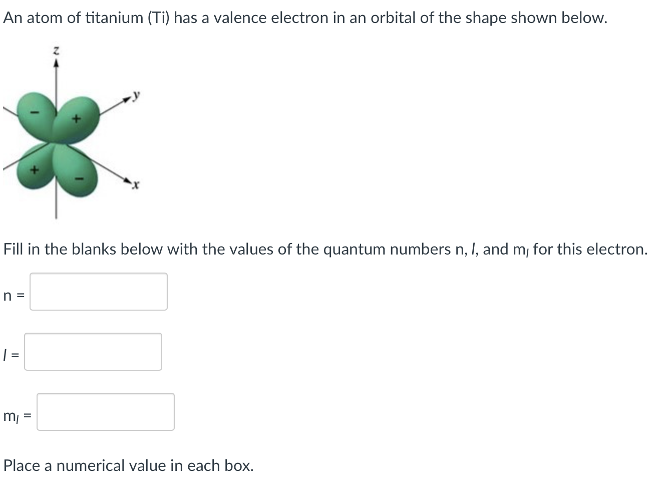Click inside the n = answer box

pyautogui.click(x=98, y=292)
